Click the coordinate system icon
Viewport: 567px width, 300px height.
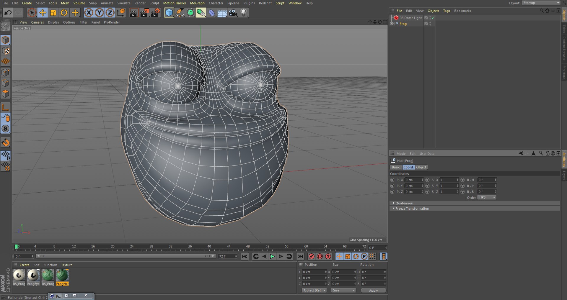click(x=121, y=13)
